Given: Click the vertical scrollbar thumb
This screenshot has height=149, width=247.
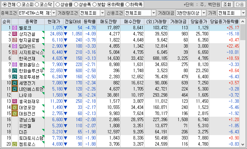Looking at the screenshot, I should pos(243,32).
